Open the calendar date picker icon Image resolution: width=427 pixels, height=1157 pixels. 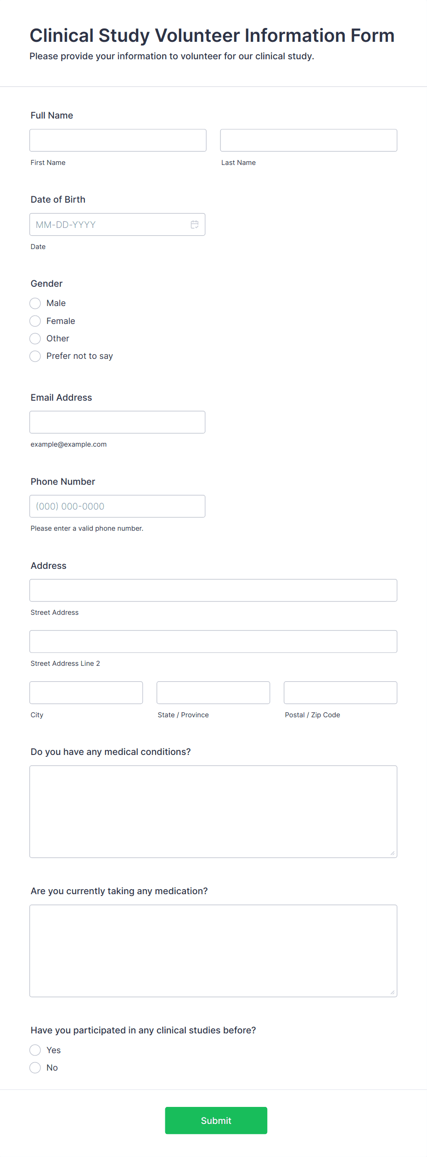click(x=194, y=225)
